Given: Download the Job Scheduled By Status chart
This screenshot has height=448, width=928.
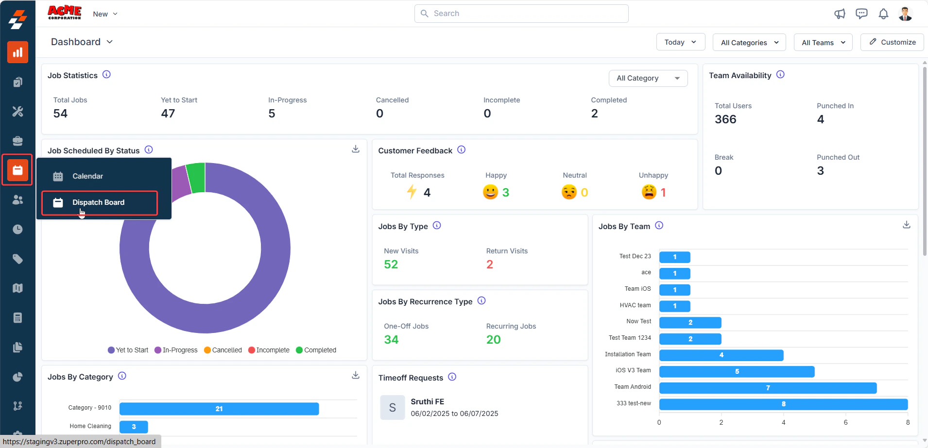Looking at the screenshot, I should (x=356, y=149).
